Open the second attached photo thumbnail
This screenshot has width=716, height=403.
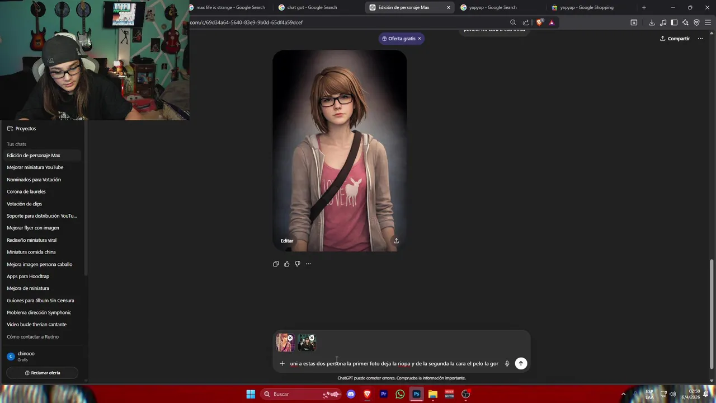pyautogui.click(x=307, y=343)
